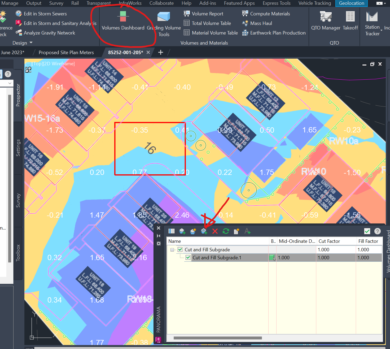Refresh volume computations in the dashboard

(226, 231)
